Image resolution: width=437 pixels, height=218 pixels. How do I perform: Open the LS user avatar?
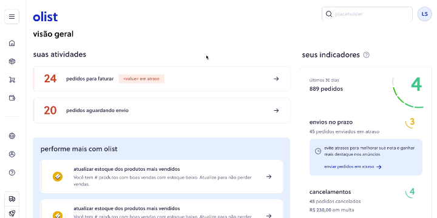[x=424, y=14]
